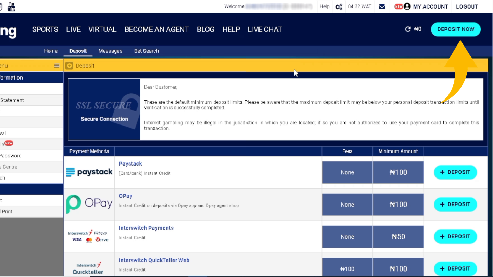
Task: Click the OPay logo
Action: coord(89,204)
